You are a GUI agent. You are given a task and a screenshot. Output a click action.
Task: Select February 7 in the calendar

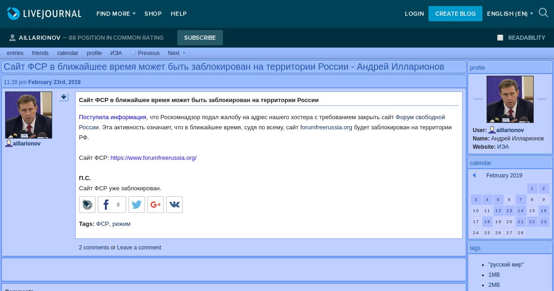[521, 200]
